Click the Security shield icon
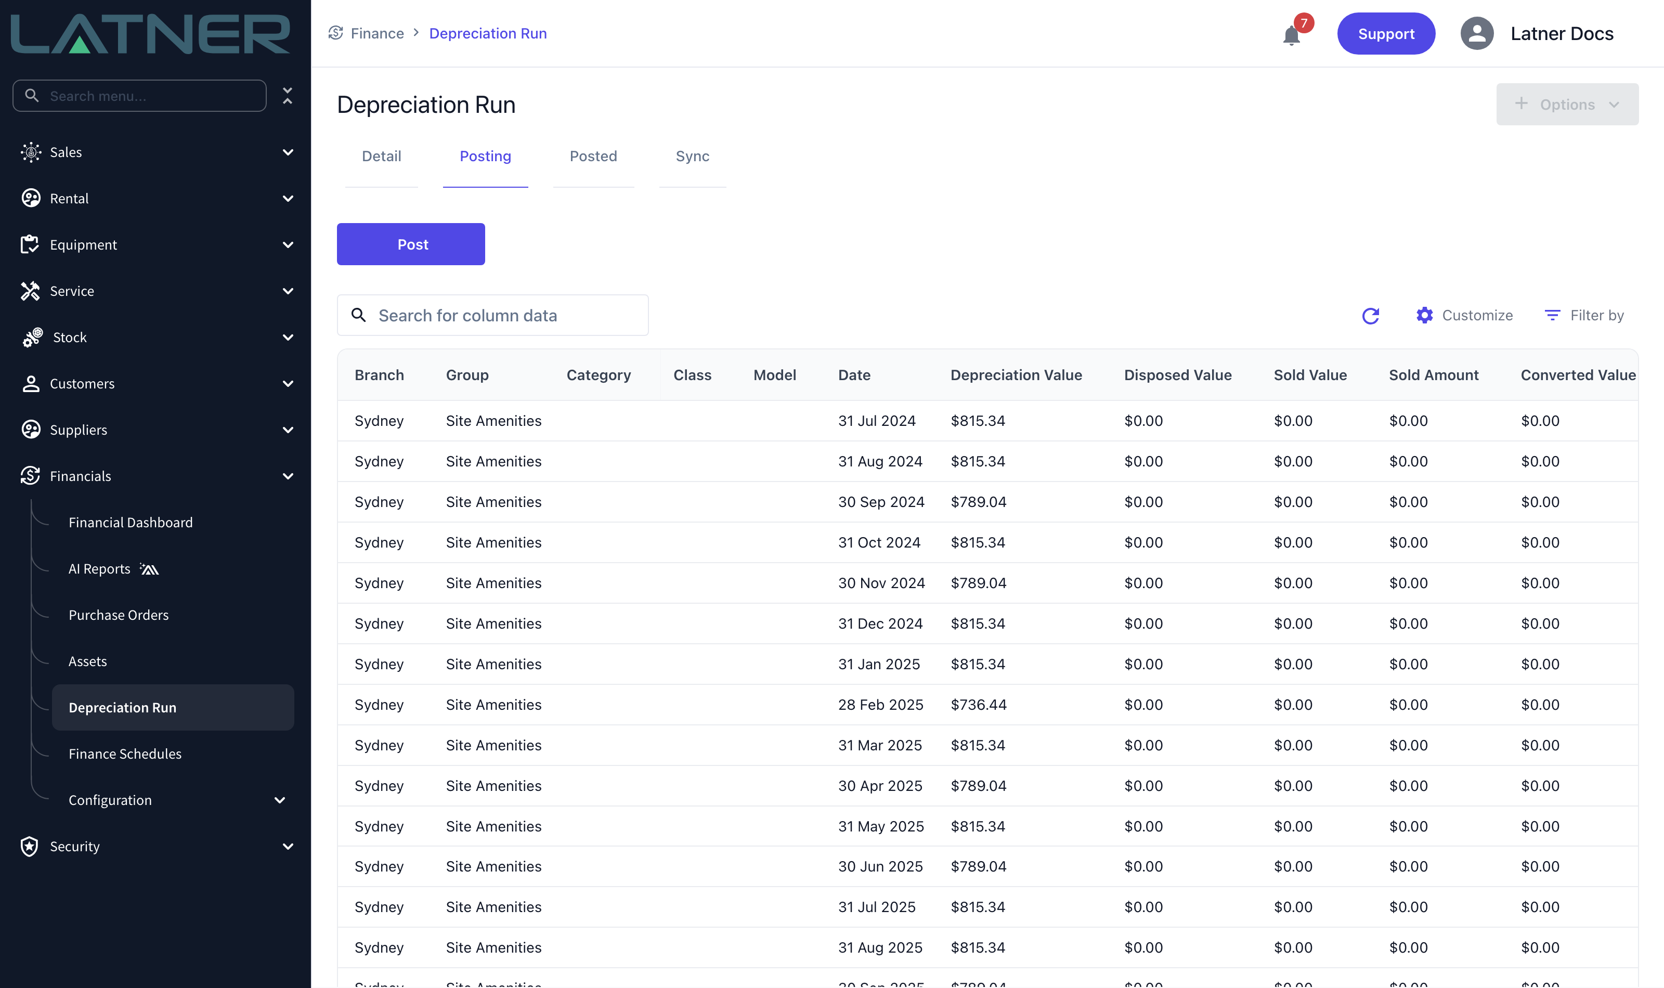Screen dimensions: 1664x988 29,846
